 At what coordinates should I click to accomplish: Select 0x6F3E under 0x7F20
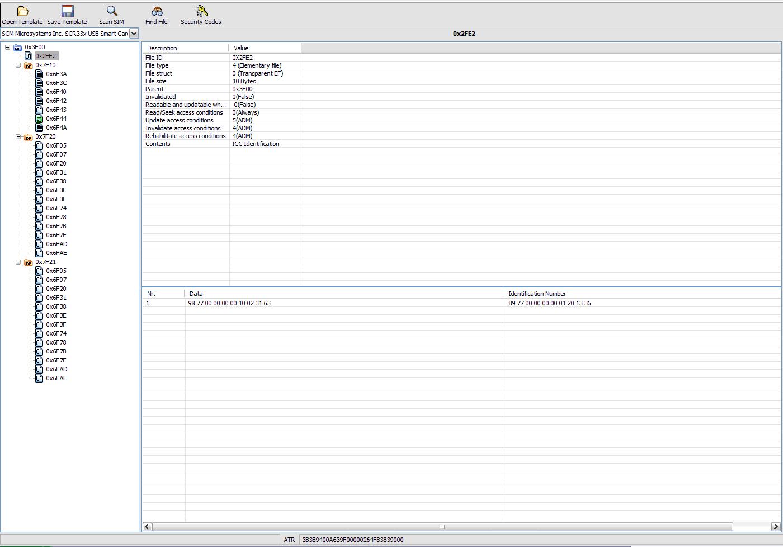pyautogui.click(x=56, y=190)
